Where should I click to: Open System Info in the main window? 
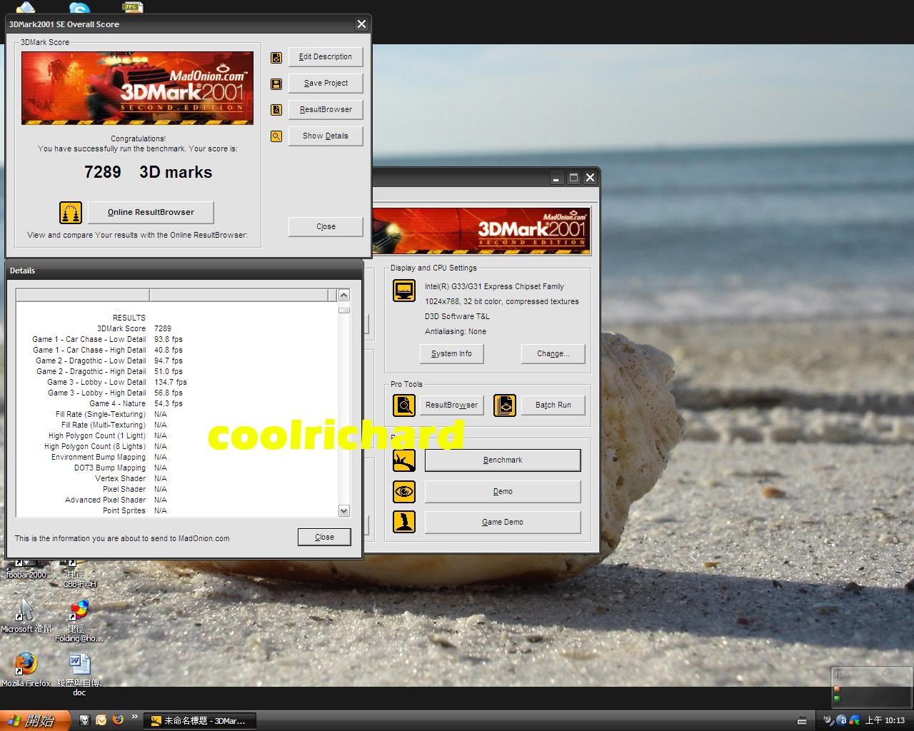pyautogui.click(x=451, y=354)
